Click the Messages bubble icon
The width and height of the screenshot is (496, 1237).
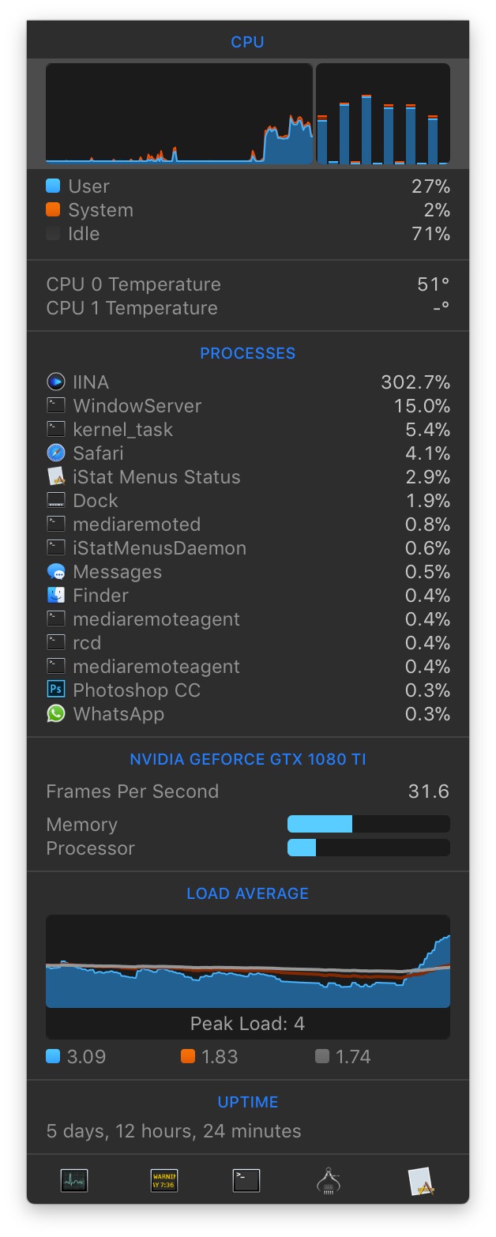[55, 572]
